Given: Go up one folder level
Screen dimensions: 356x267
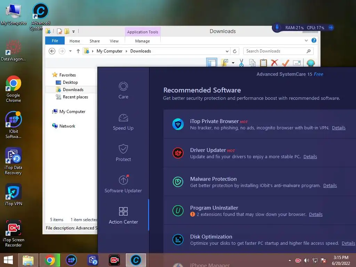Looking at the screenshot, I should tap(78, 51).
